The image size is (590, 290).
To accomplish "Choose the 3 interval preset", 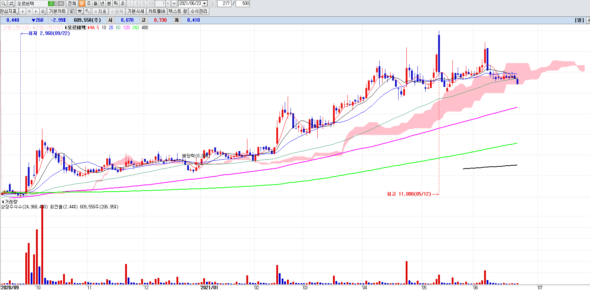I will (x=137, y=3).
